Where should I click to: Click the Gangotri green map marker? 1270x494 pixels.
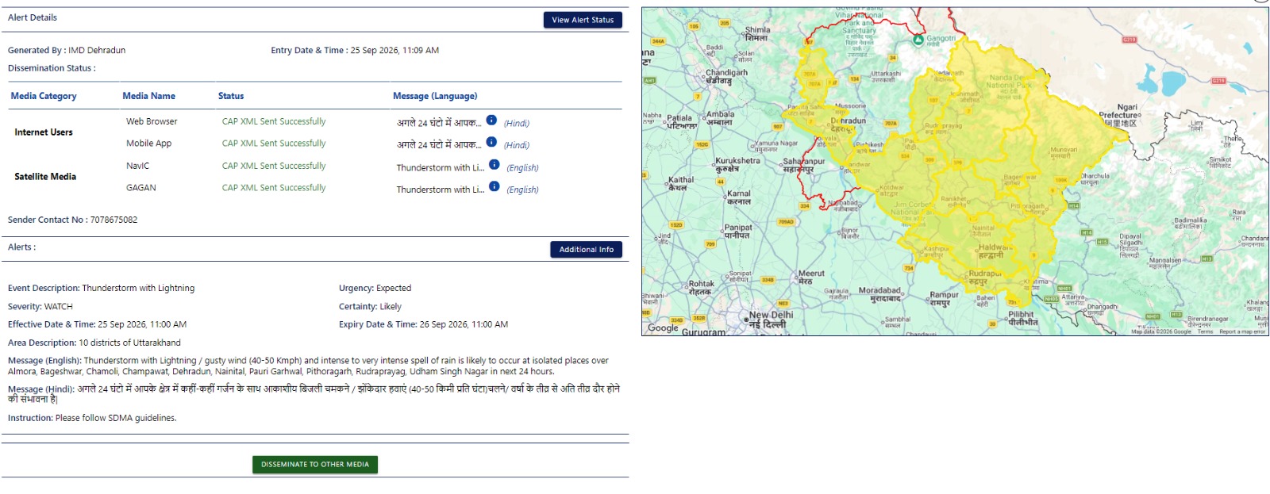pyautogui.click(x=918, y=39)
